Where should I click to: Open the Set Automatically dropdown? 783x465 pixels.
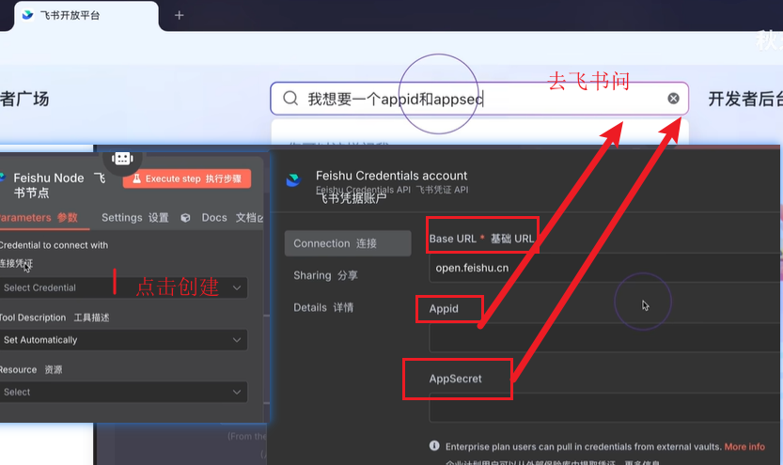coord(123,340)
